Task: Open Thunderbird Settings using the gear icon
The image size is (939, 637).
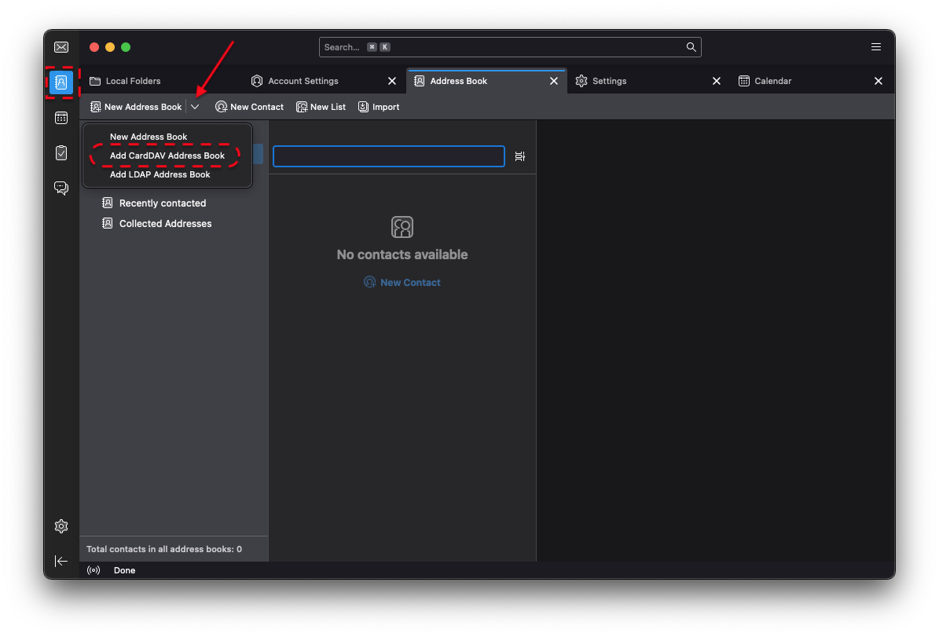Action: (61, 526)
